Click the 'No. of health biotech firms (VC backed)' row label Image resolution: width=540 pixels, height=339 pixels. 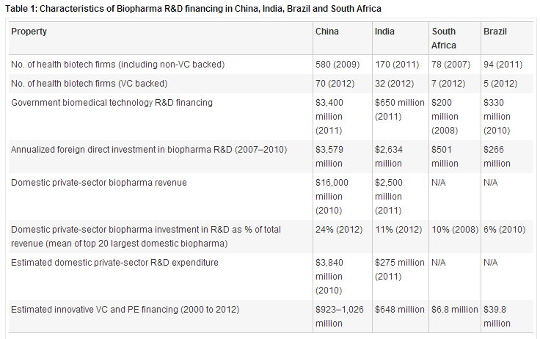point(90,84)
